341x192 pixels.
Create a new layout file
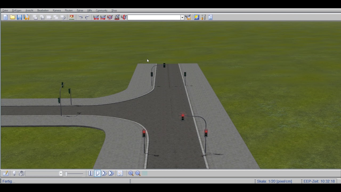(6, 17)
